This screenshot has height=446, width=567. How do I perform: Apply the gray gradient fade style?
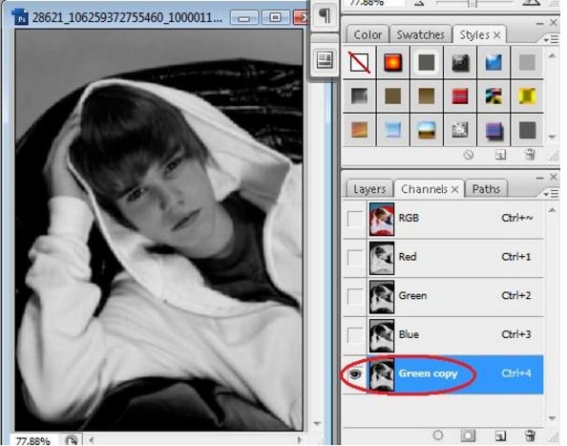pyautogui.click(x=359, y=96)
